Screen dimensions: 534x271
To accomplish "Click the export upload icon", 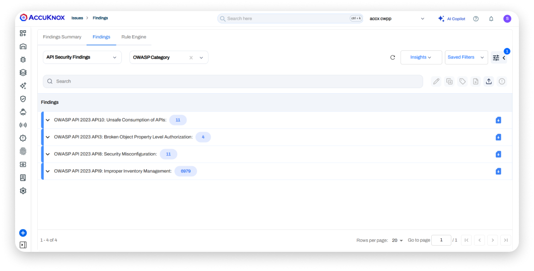I will click(x=489, y=82).
